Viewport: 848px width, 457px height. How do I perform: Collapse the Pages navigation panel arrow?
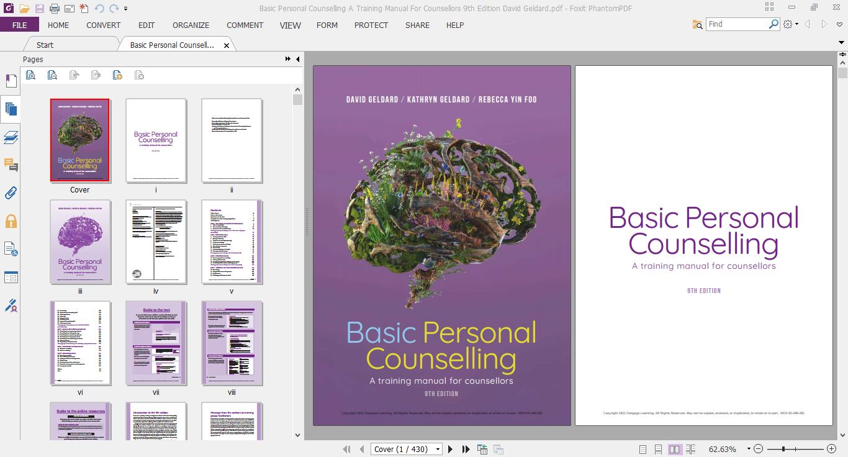coord(298,59)
